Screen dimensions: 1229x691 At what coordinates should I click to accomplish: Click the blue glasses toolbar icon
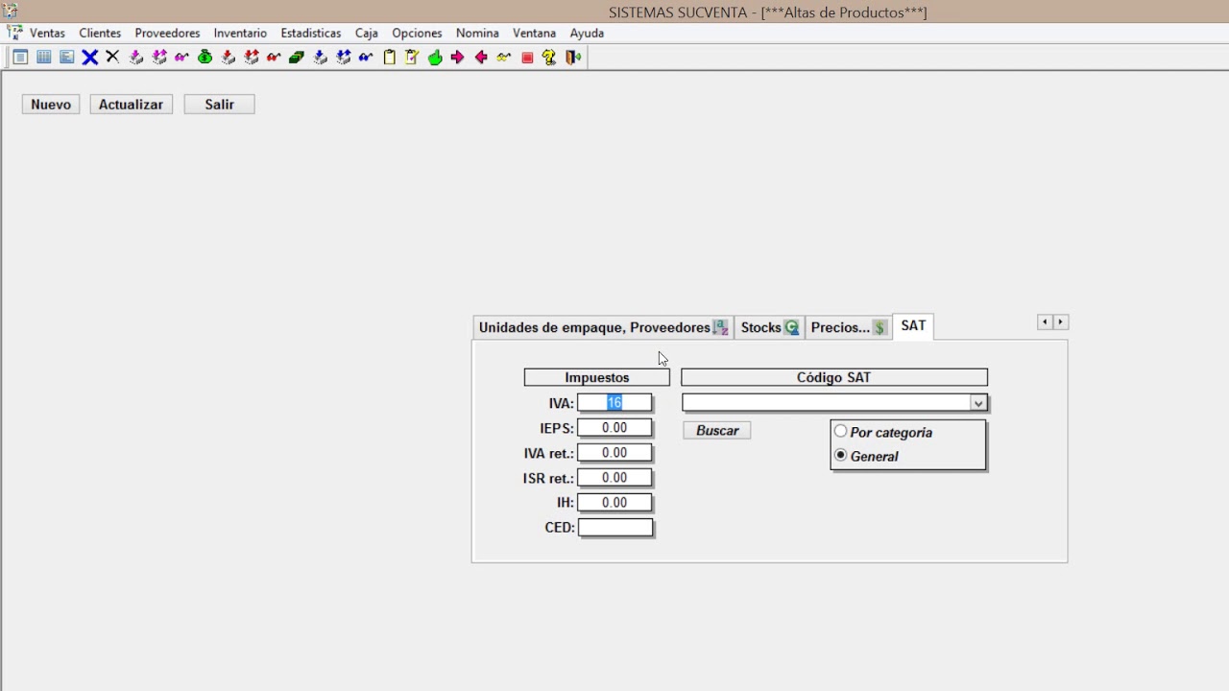pos(366,58)
